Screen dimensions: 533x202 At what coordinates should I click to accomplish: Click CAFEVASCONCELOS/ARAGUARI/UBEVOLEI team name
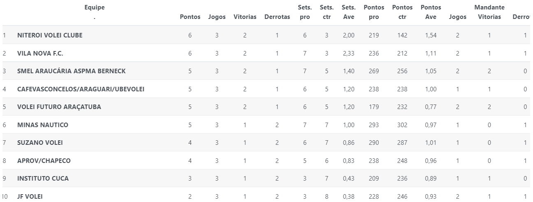pyautogui.click(x=81, y=89)
